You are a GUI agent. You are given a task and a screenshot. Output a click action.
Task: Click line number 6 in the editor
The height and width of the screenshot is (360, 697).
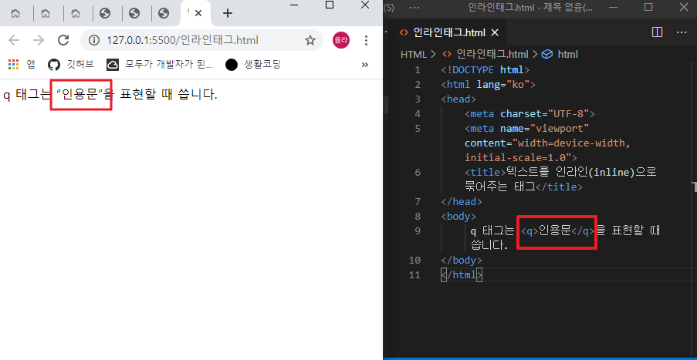pos(417,172)
